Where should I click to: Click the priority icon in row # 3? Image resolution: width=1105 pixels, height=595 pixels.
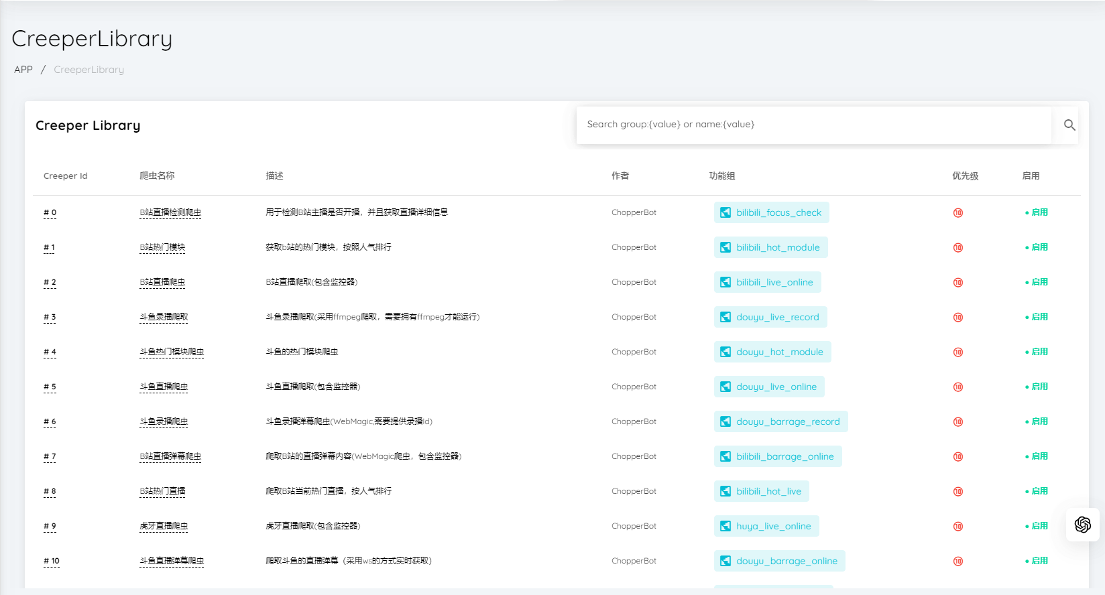tap(958, 317)
